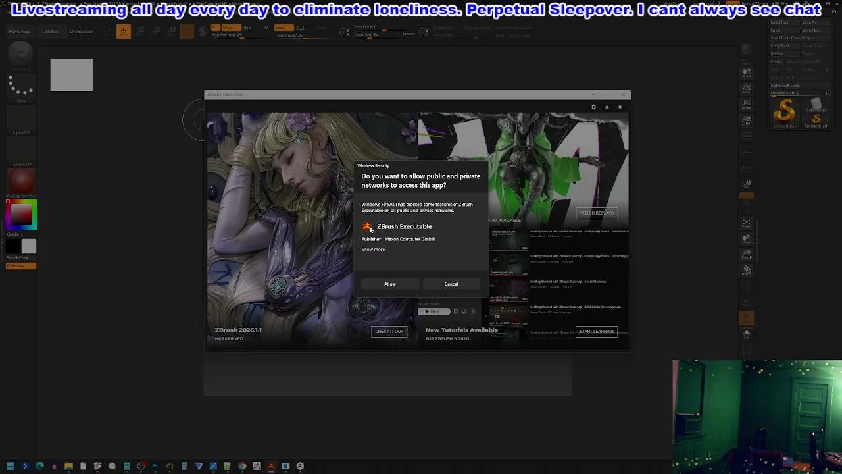
Task: Open ZBrush Home Page settings gear
Action: coord(593,107)
